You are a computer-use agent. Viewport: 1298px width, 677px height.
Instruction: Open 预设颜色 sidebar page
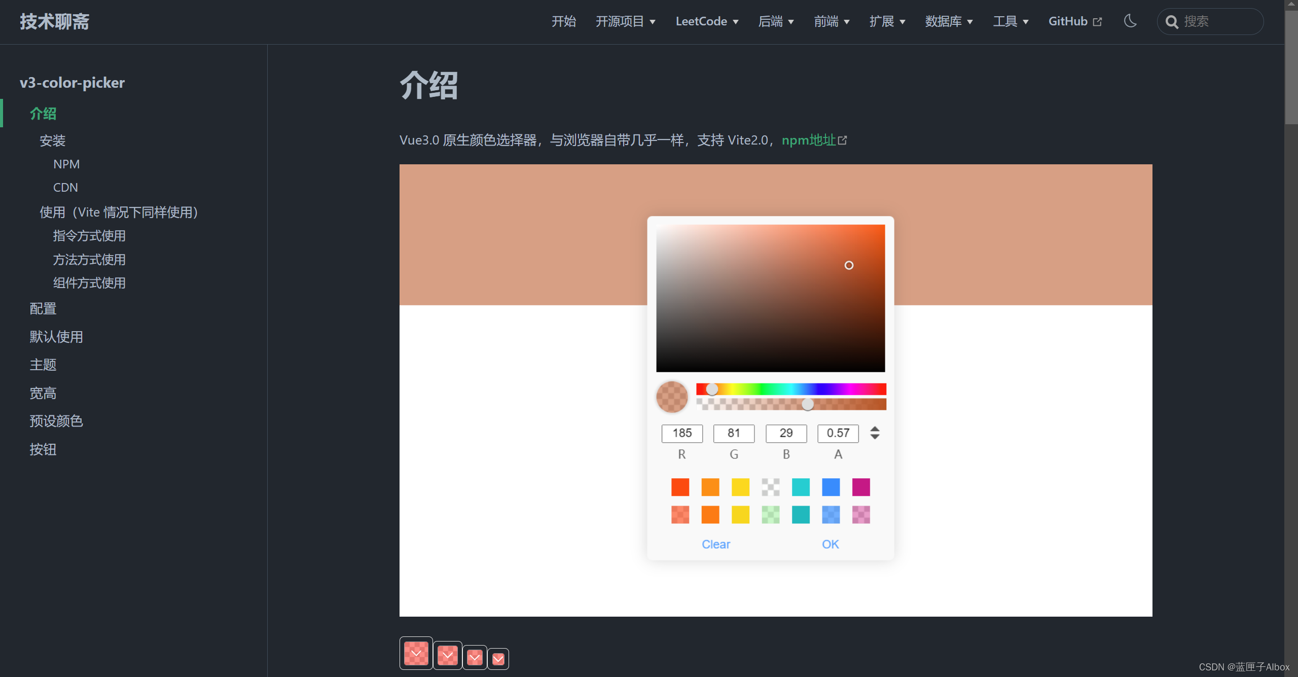point(56,421)
